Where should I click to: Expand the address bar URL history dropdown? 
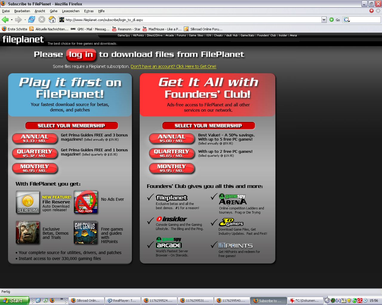324,20
